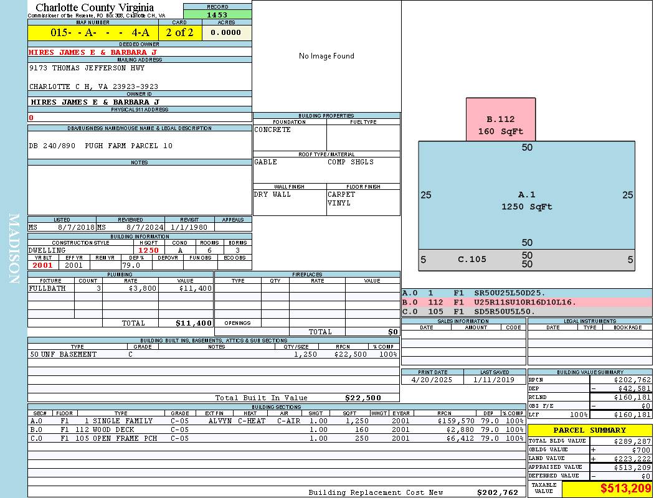Screen dimensions: 654x498
Task: Click the empty Notes box
Action: 139,189
